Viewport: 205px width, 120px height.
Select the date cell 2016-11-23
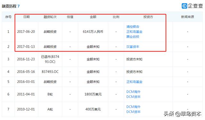click(x=26, y=59)
